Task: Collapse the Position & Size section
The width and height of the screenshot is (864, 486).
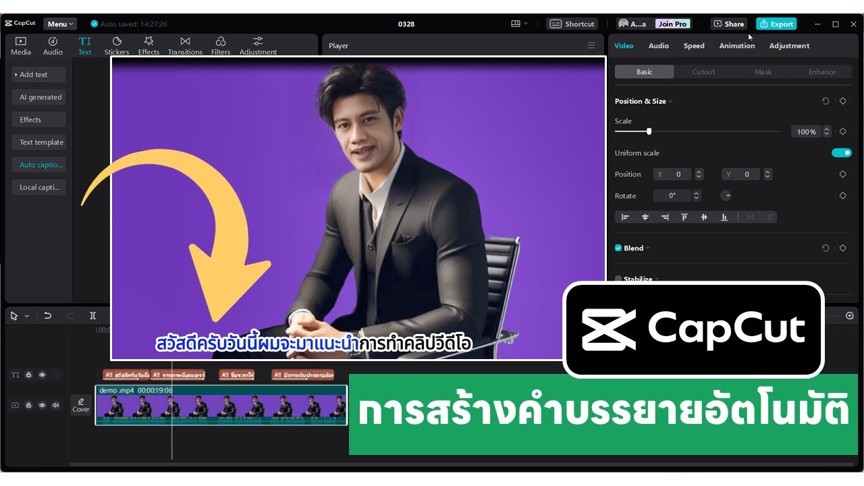Action: coord(670,101)
